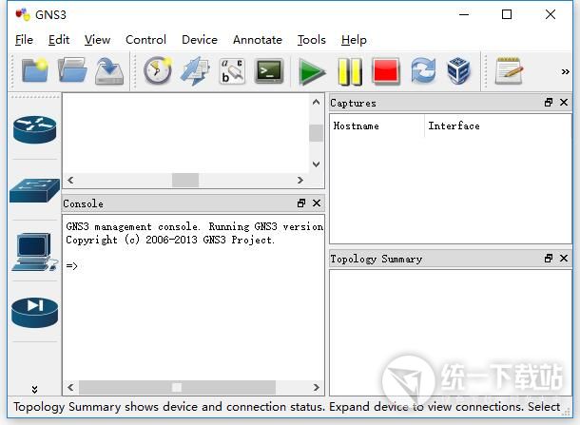Screen dimensions: 580x425
Task: Browse routers in device sidebar
Action: point(35,130)
